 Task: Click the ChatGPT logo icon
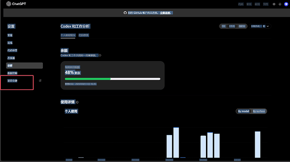[x=8, y=4]
